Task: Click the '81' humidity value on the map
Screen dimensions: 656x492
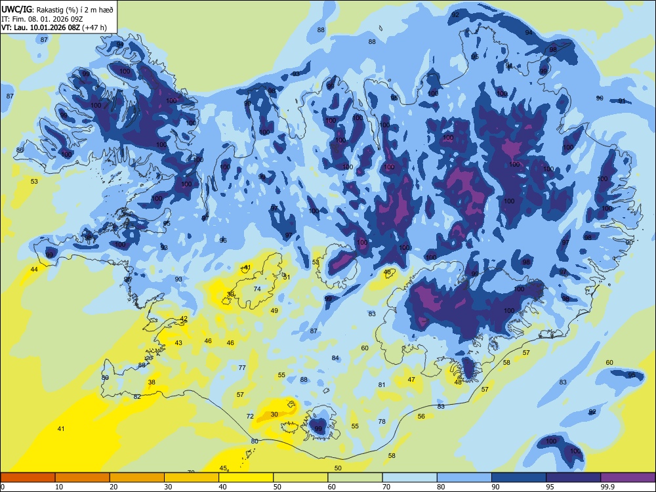Action: point(382,384)
